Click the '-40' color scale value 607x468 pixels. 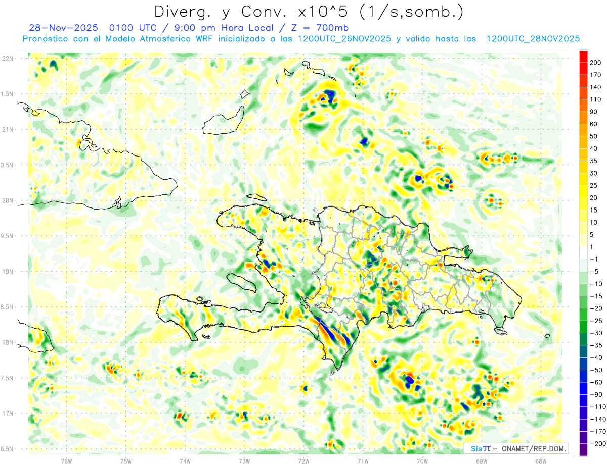(597, 357)
